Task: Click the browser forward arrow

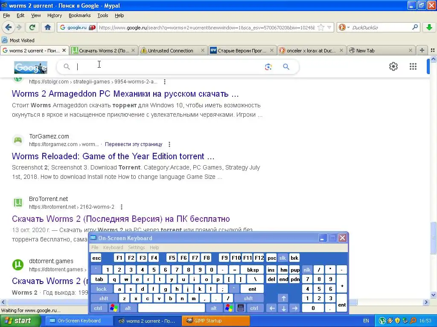Action: 19,27
